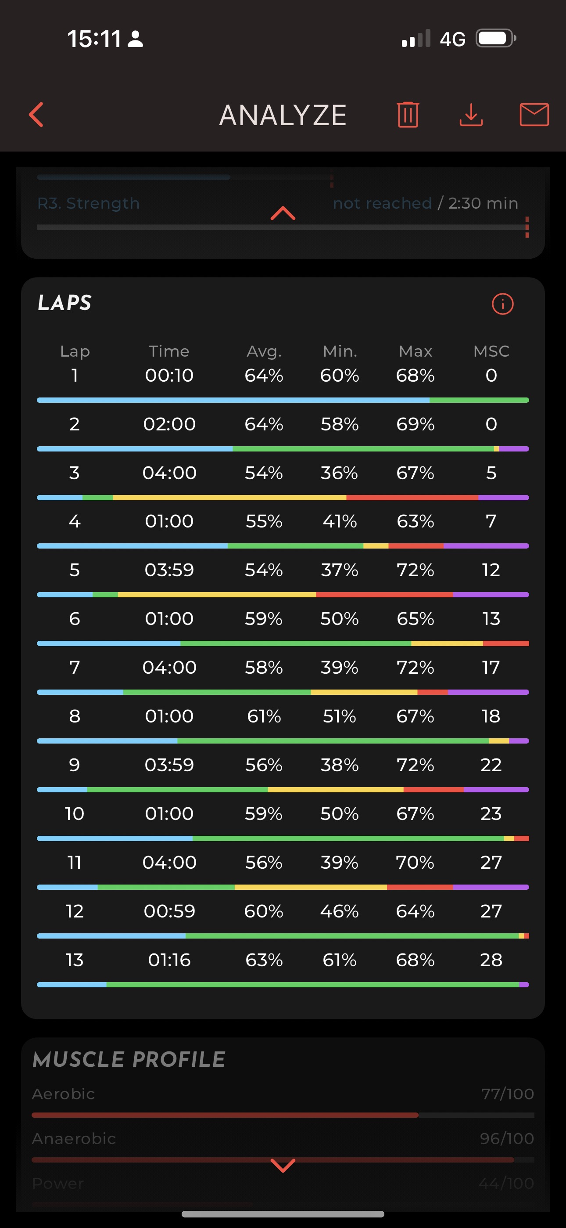This screenshot has height=1228, width=566.
Task: Tap the cellular signal strength icon
Action: [x=416, y=39]
